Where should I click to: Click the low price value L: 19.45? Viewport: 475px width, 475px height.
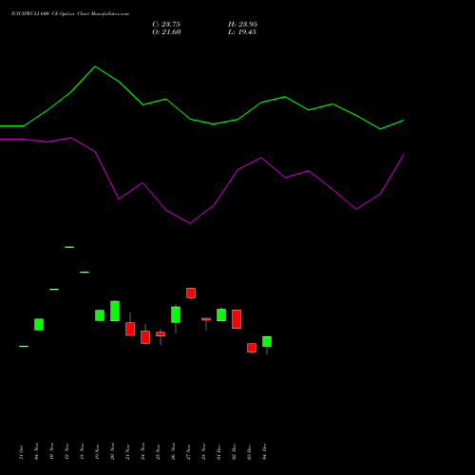pos(242,32)
